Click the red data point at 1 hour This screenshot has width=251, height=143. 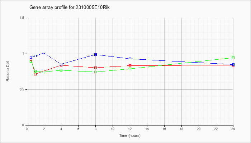tap(35, 74)
